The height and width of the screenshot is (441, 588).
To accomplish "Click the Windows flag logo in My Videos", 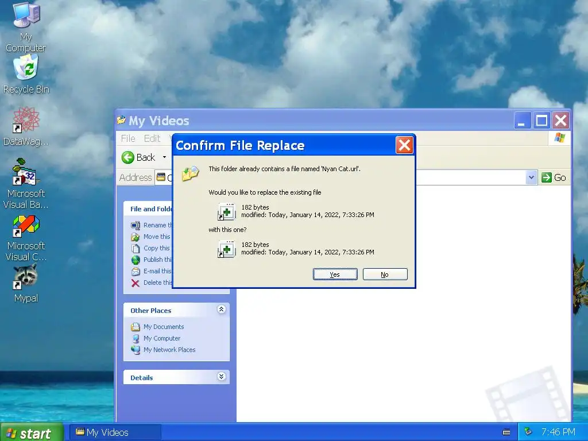I will pyautogui.click(x=559, y=138).
